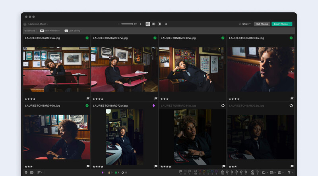
Task: Toggle flag on LAURIESTONBAR038w.jpg
Action: pos(292,99)
